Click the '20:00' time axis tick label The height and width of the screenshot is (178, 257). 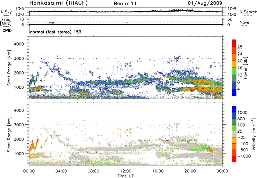[190, 171]
